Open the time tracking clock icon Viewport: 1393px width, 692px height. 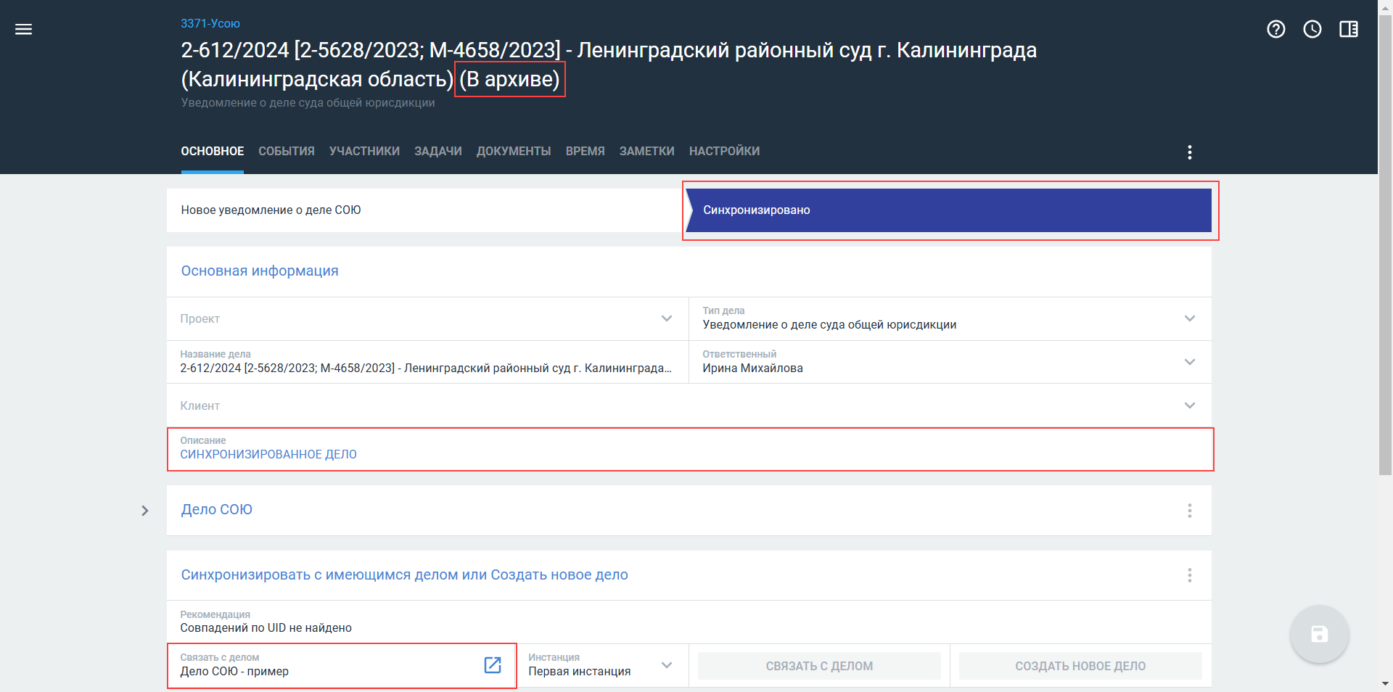[1312, 29]
